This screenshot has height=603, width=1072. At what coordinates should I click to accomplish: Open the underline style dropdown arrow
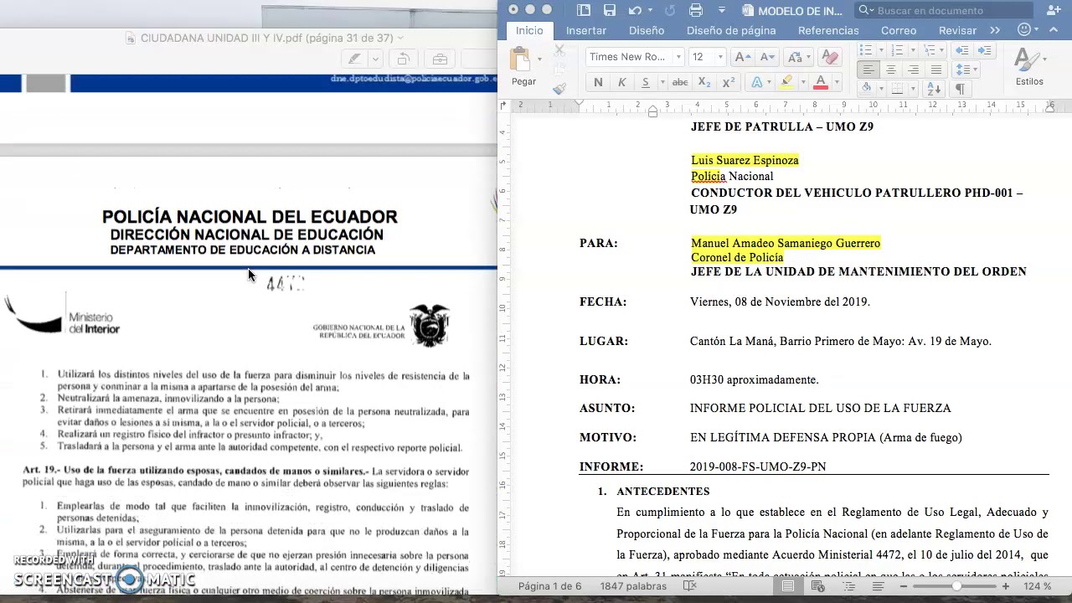click(x=662, y=82)
